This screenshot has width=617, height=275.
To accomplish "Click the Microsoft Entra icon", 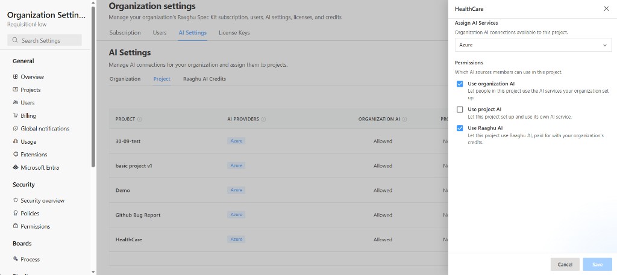I will pos(15,167).
